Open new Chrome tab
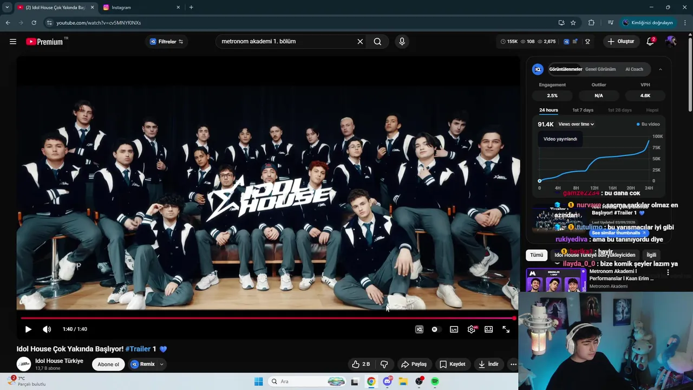Image resolution: width=693 pixels, height=390 pixels. 191,8
